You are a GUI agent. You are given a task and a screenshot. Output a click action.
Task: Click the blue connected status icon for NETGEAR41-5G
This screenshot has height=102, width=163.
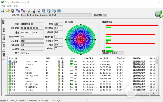coord(10,62)
